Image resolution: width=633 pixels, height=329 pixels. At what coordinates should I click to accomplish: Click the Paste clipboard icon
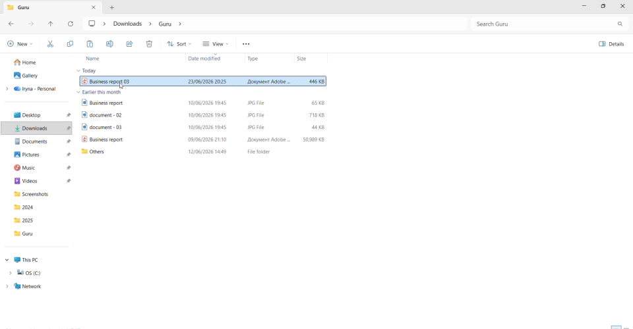point(90,44)
